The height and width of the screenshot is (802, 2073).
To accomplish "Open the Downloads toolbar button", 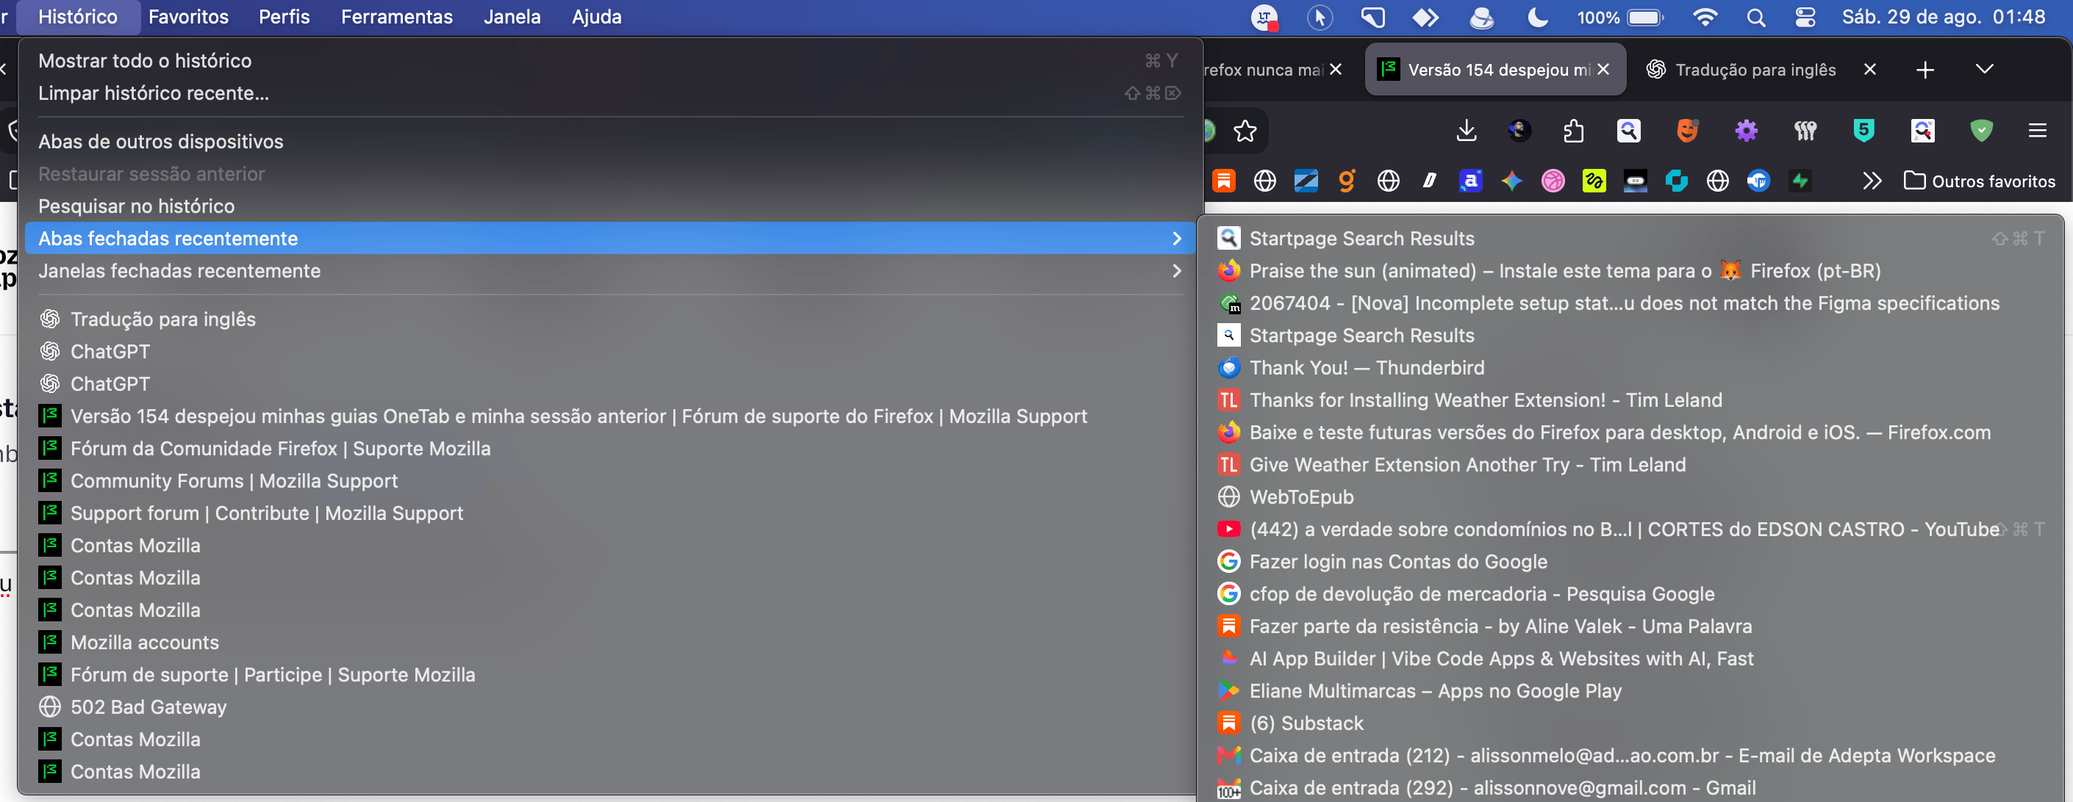I will (x=1467, y=130).
